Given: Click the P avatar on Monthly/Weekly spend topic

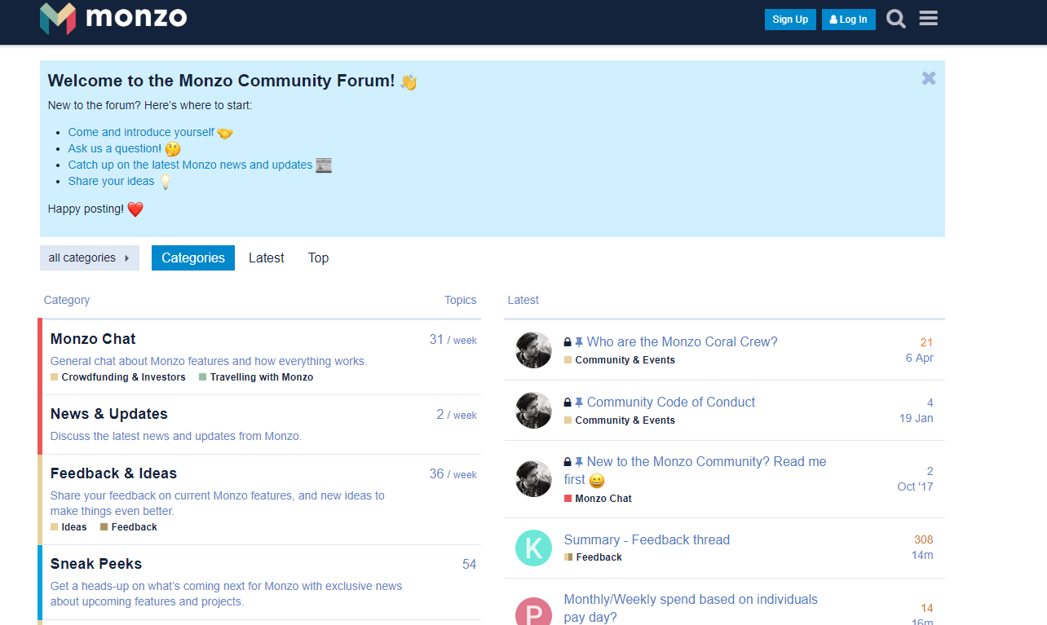Looking at the screenshot, I should [x=534, y=611].
